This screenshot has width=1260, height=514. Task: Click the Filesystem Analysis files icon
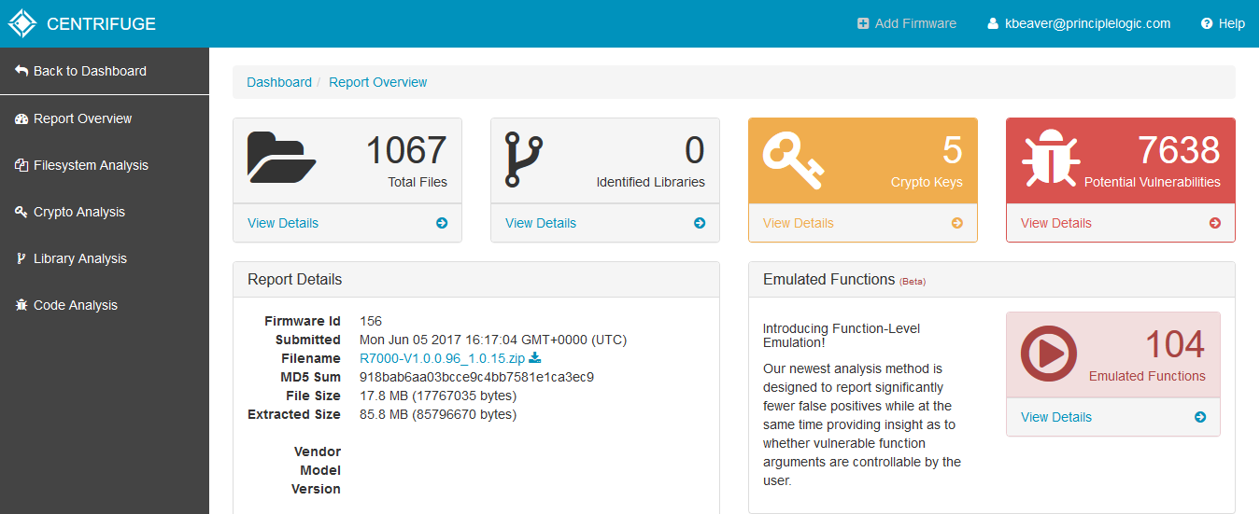tap(21, 165)
